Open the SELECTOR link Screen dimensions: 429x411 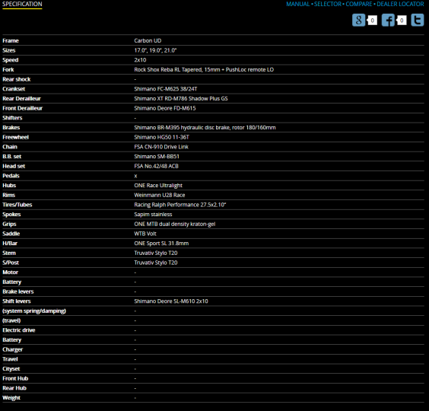[328, 4]
